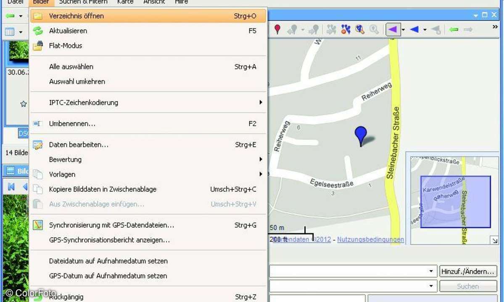
Task: Go to previous image in preview panel
Action: tap(25, 187)
